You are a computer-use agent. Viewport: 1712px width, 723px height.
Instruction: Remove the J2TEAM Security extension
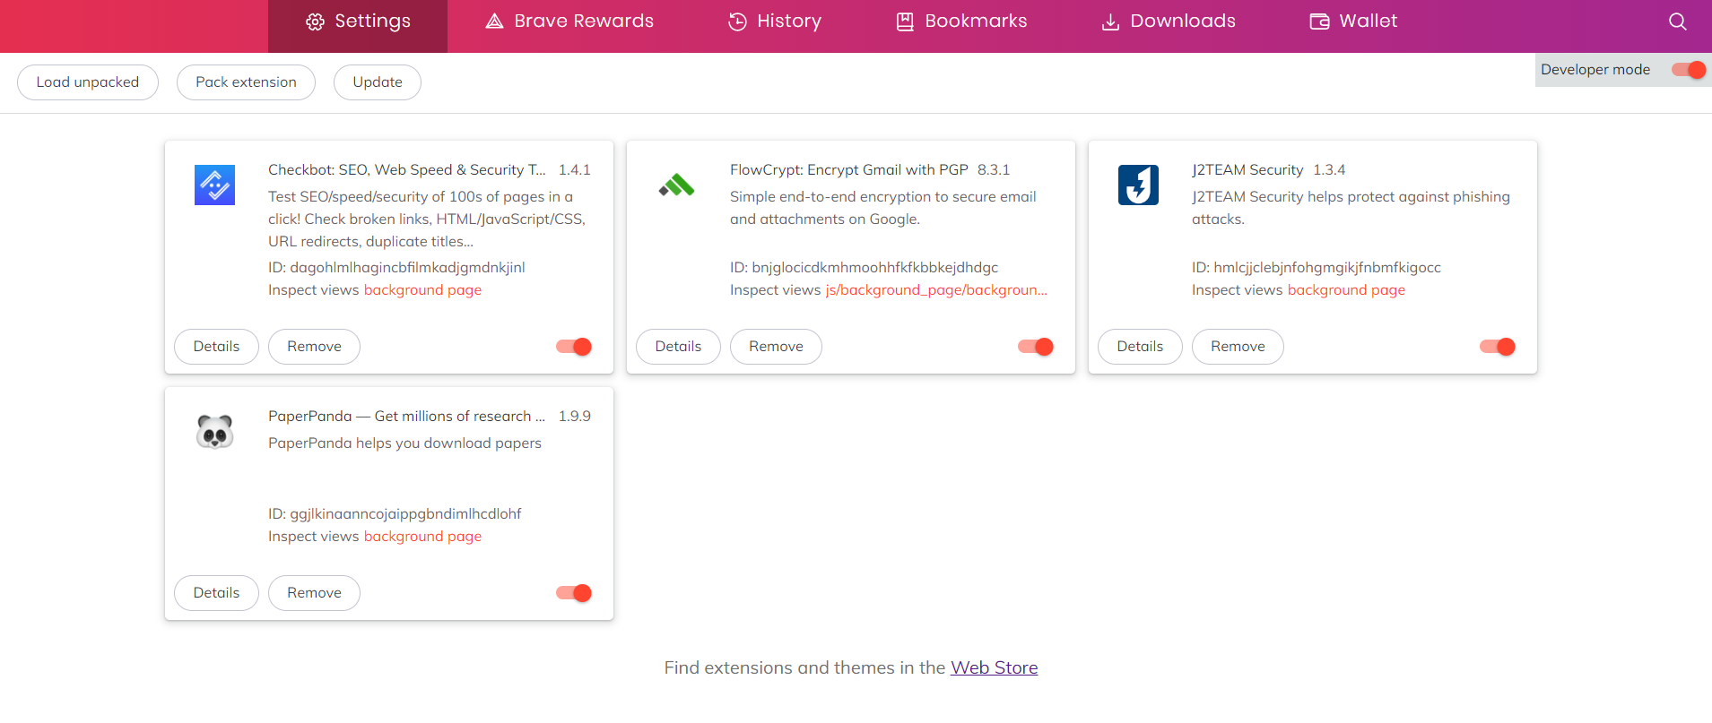[x=1238, y=347]
